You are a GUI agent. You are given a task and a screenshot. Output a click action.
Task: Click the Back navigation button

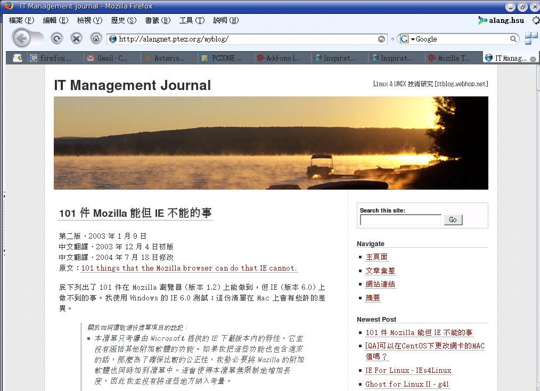(x=22, y=38)
